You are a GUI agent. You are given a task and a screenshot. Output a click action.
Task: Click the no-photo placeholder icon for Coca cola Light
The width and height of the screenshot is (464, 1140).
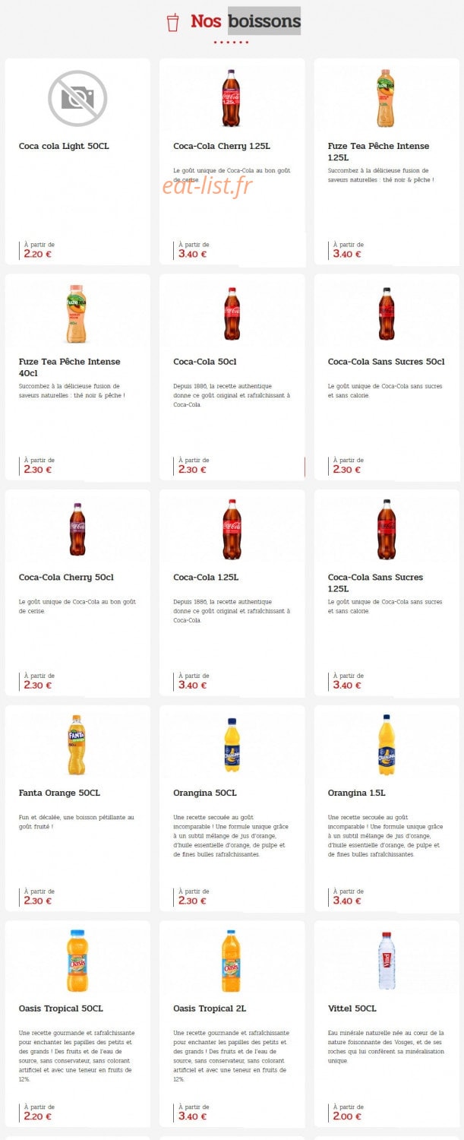(77, 98)
